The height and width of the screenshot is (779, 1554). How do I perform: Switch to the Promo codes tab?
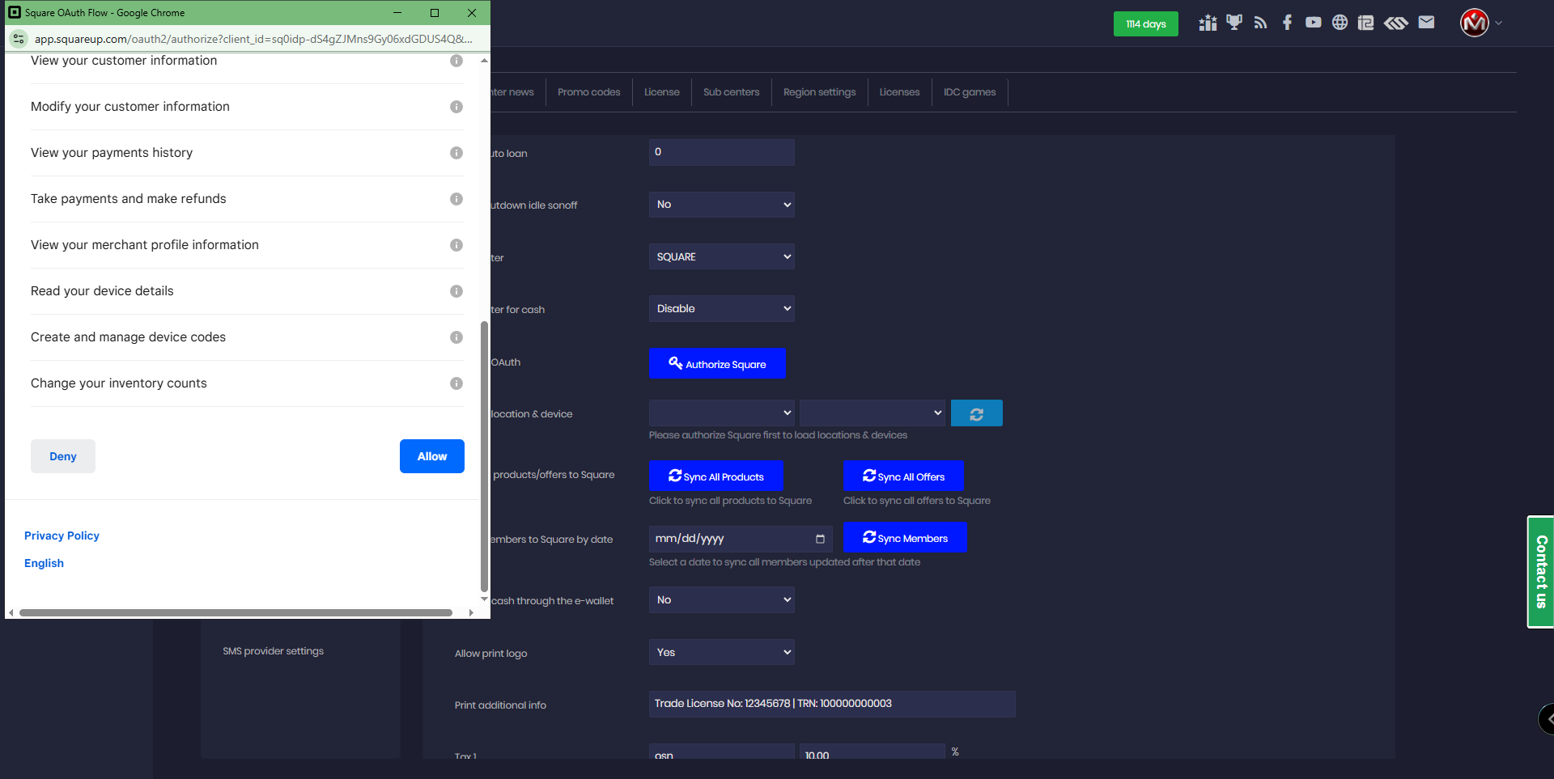[588, 92]
